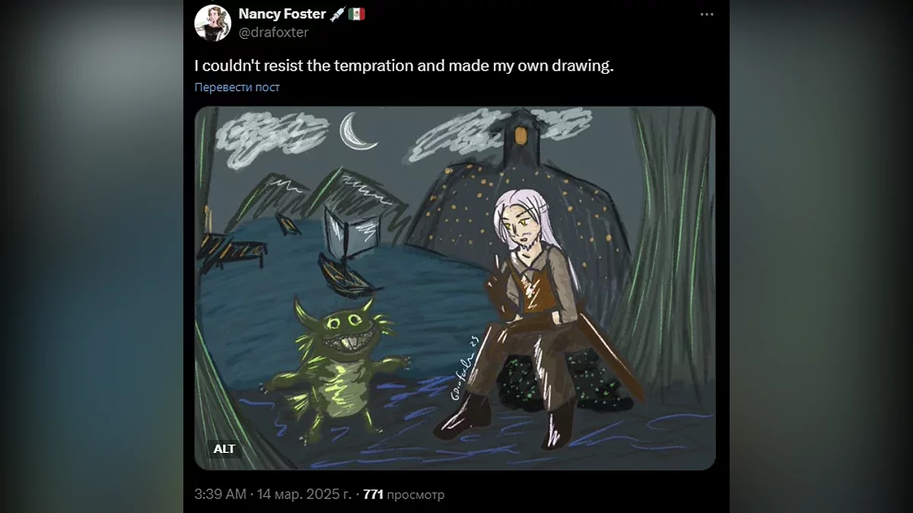Click the tweet text about the drawing
This screenshot has width=913, height=513.
(403, 65)
